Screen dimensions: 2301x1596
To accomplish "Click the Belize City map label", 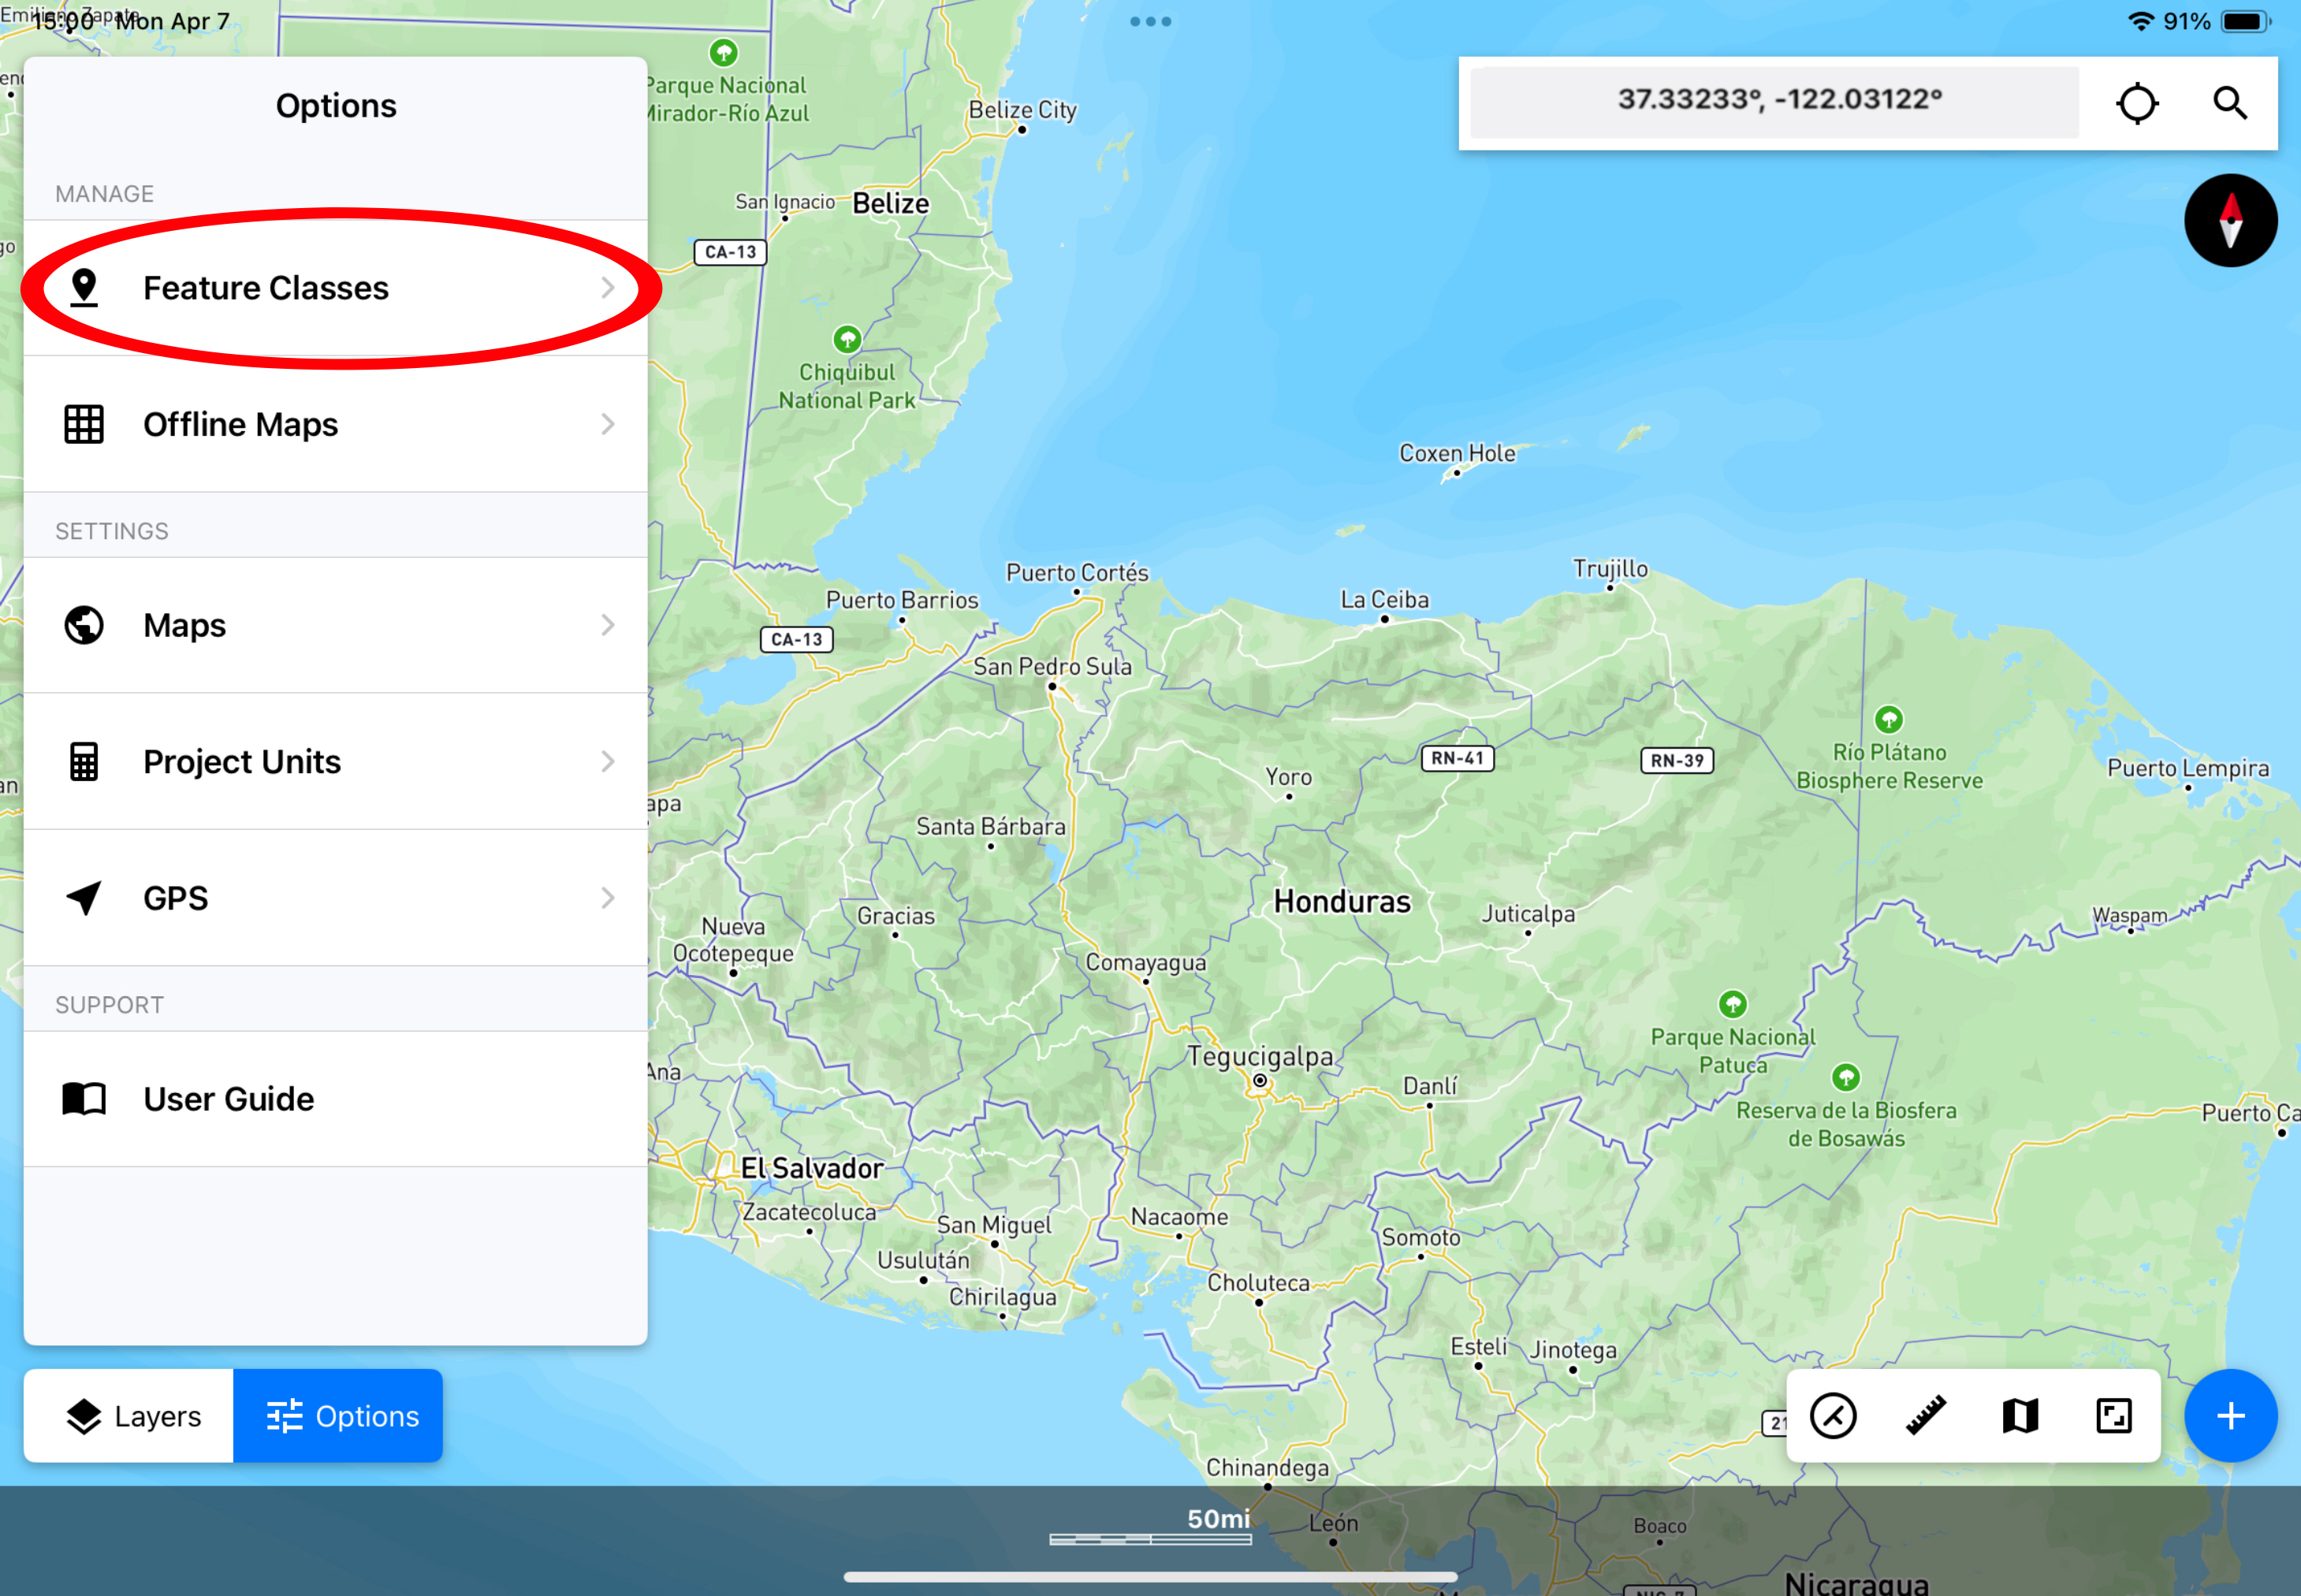I will coord(1022,110).
